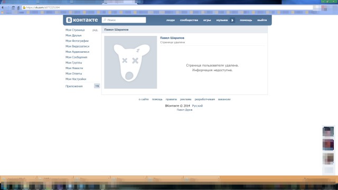Click the Приложения counter badge
Viewport: 338px width, 190px height.
(97, 86)
